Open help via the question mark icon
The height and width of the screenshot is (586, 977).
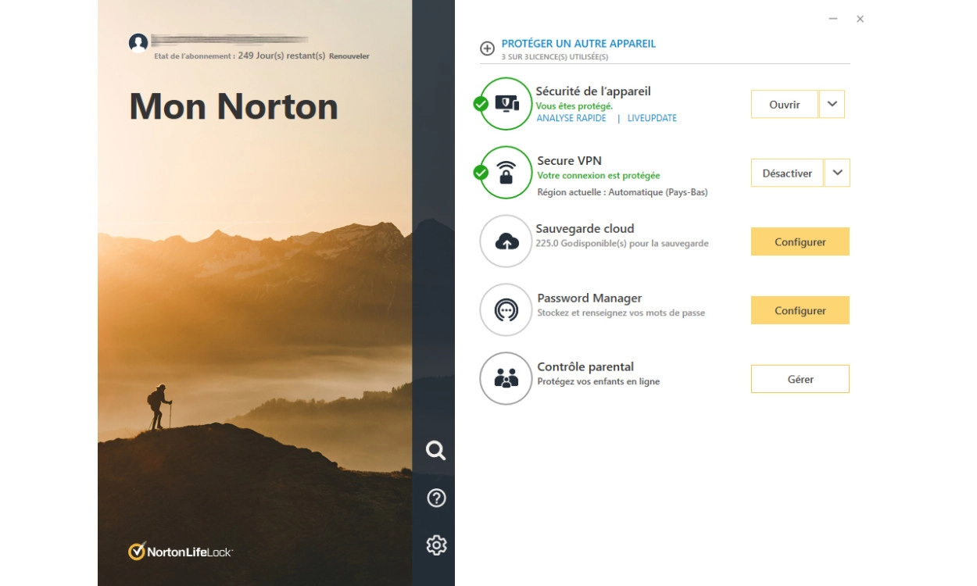(436, 498)
